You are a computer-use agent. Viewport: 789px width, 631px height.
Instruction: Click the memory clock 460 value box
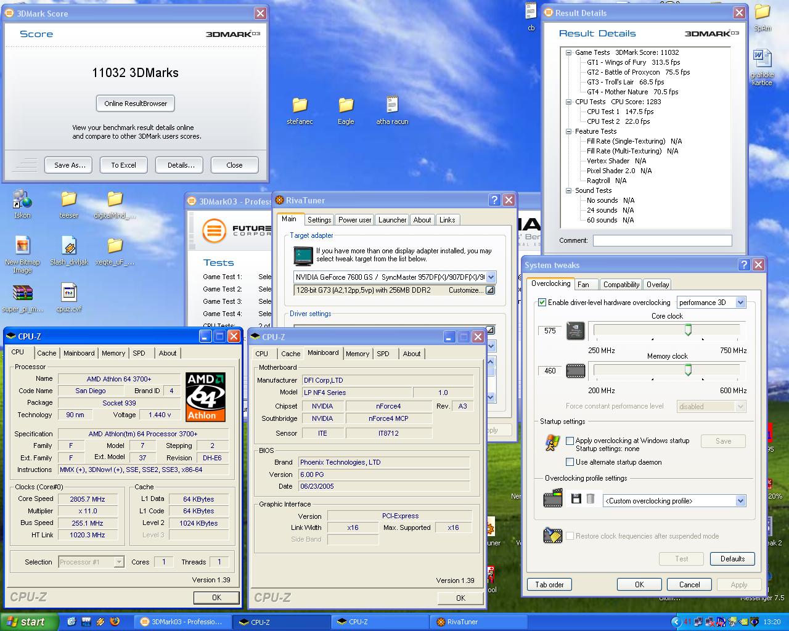coord(550,371)
